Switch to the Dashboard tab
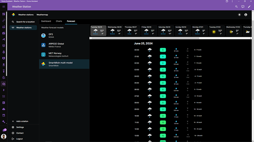 46,21
